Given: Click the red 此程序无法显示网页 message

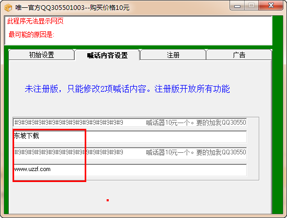Looking at the screenshot, I should [x=36, y=21].
